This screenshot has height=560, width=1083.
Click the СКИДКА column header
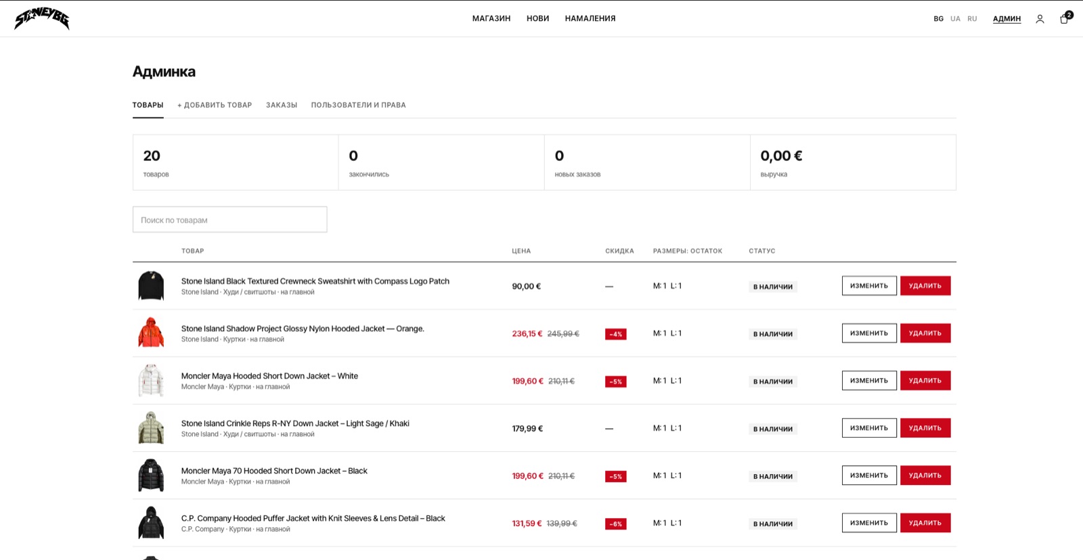[x=619, y=251]
